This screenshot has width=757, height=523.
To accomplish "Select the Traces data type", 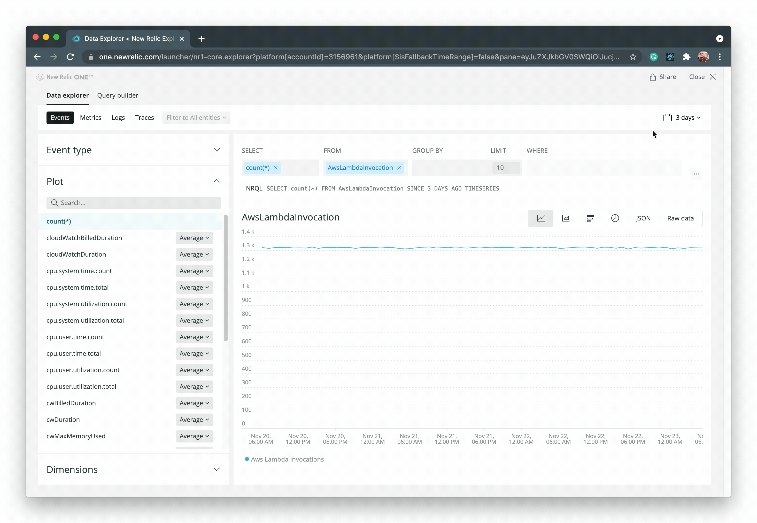I will tap(144, 117).
